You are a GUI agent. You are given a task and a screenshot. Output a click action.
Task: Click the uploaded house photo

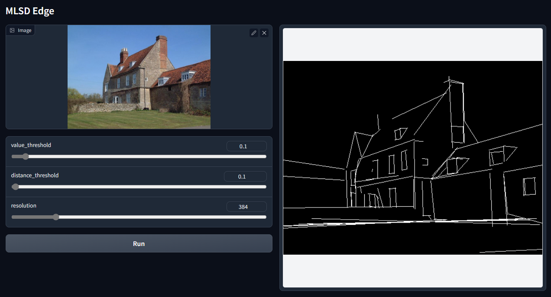[x=139, y=77]
